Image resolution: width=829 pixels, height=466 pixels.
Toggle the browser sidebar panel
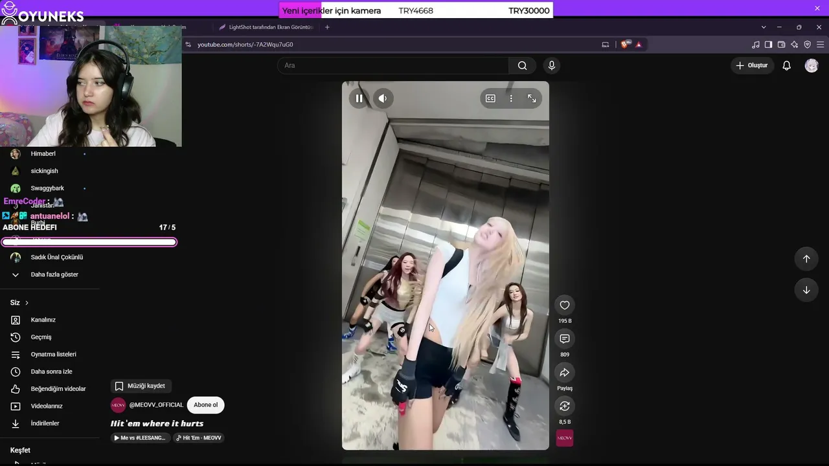[x=768, y=45]
